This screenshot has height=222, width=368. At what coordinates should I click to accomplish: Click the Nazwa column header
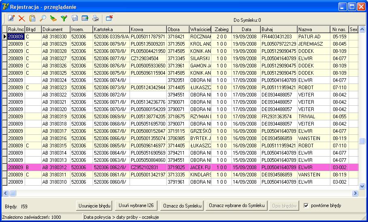click(x=314, y=29)
